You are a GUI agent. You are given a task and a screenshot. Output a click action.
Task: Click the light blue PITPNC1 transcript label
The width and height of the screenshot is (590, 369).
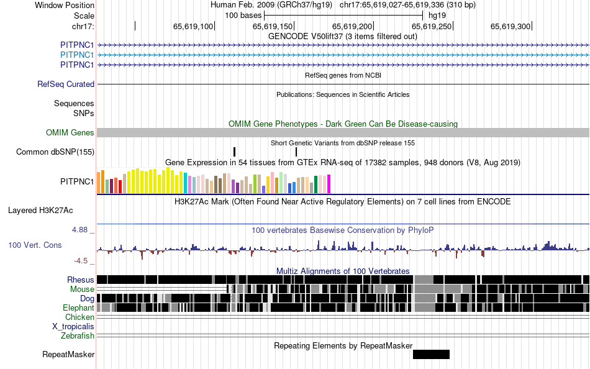pos(77,55)
